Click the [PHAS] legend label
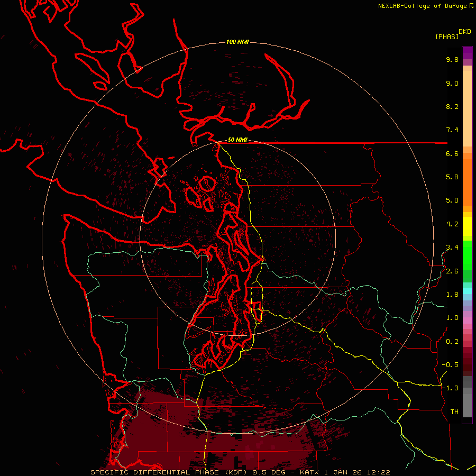Screen dimensions: 476x476 (447, 36)
